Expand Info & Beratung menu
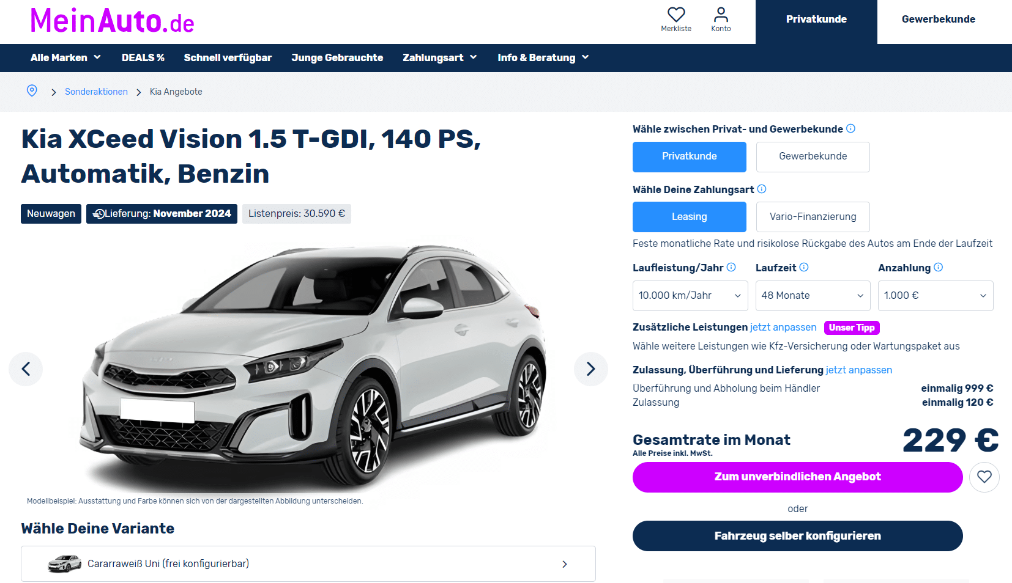Viewport: 1012px width, 583px height. (543, 57)
